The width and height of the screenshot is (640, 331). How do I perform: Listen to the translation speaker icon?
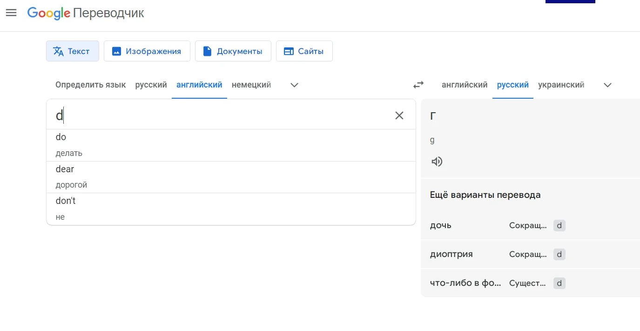437,162
